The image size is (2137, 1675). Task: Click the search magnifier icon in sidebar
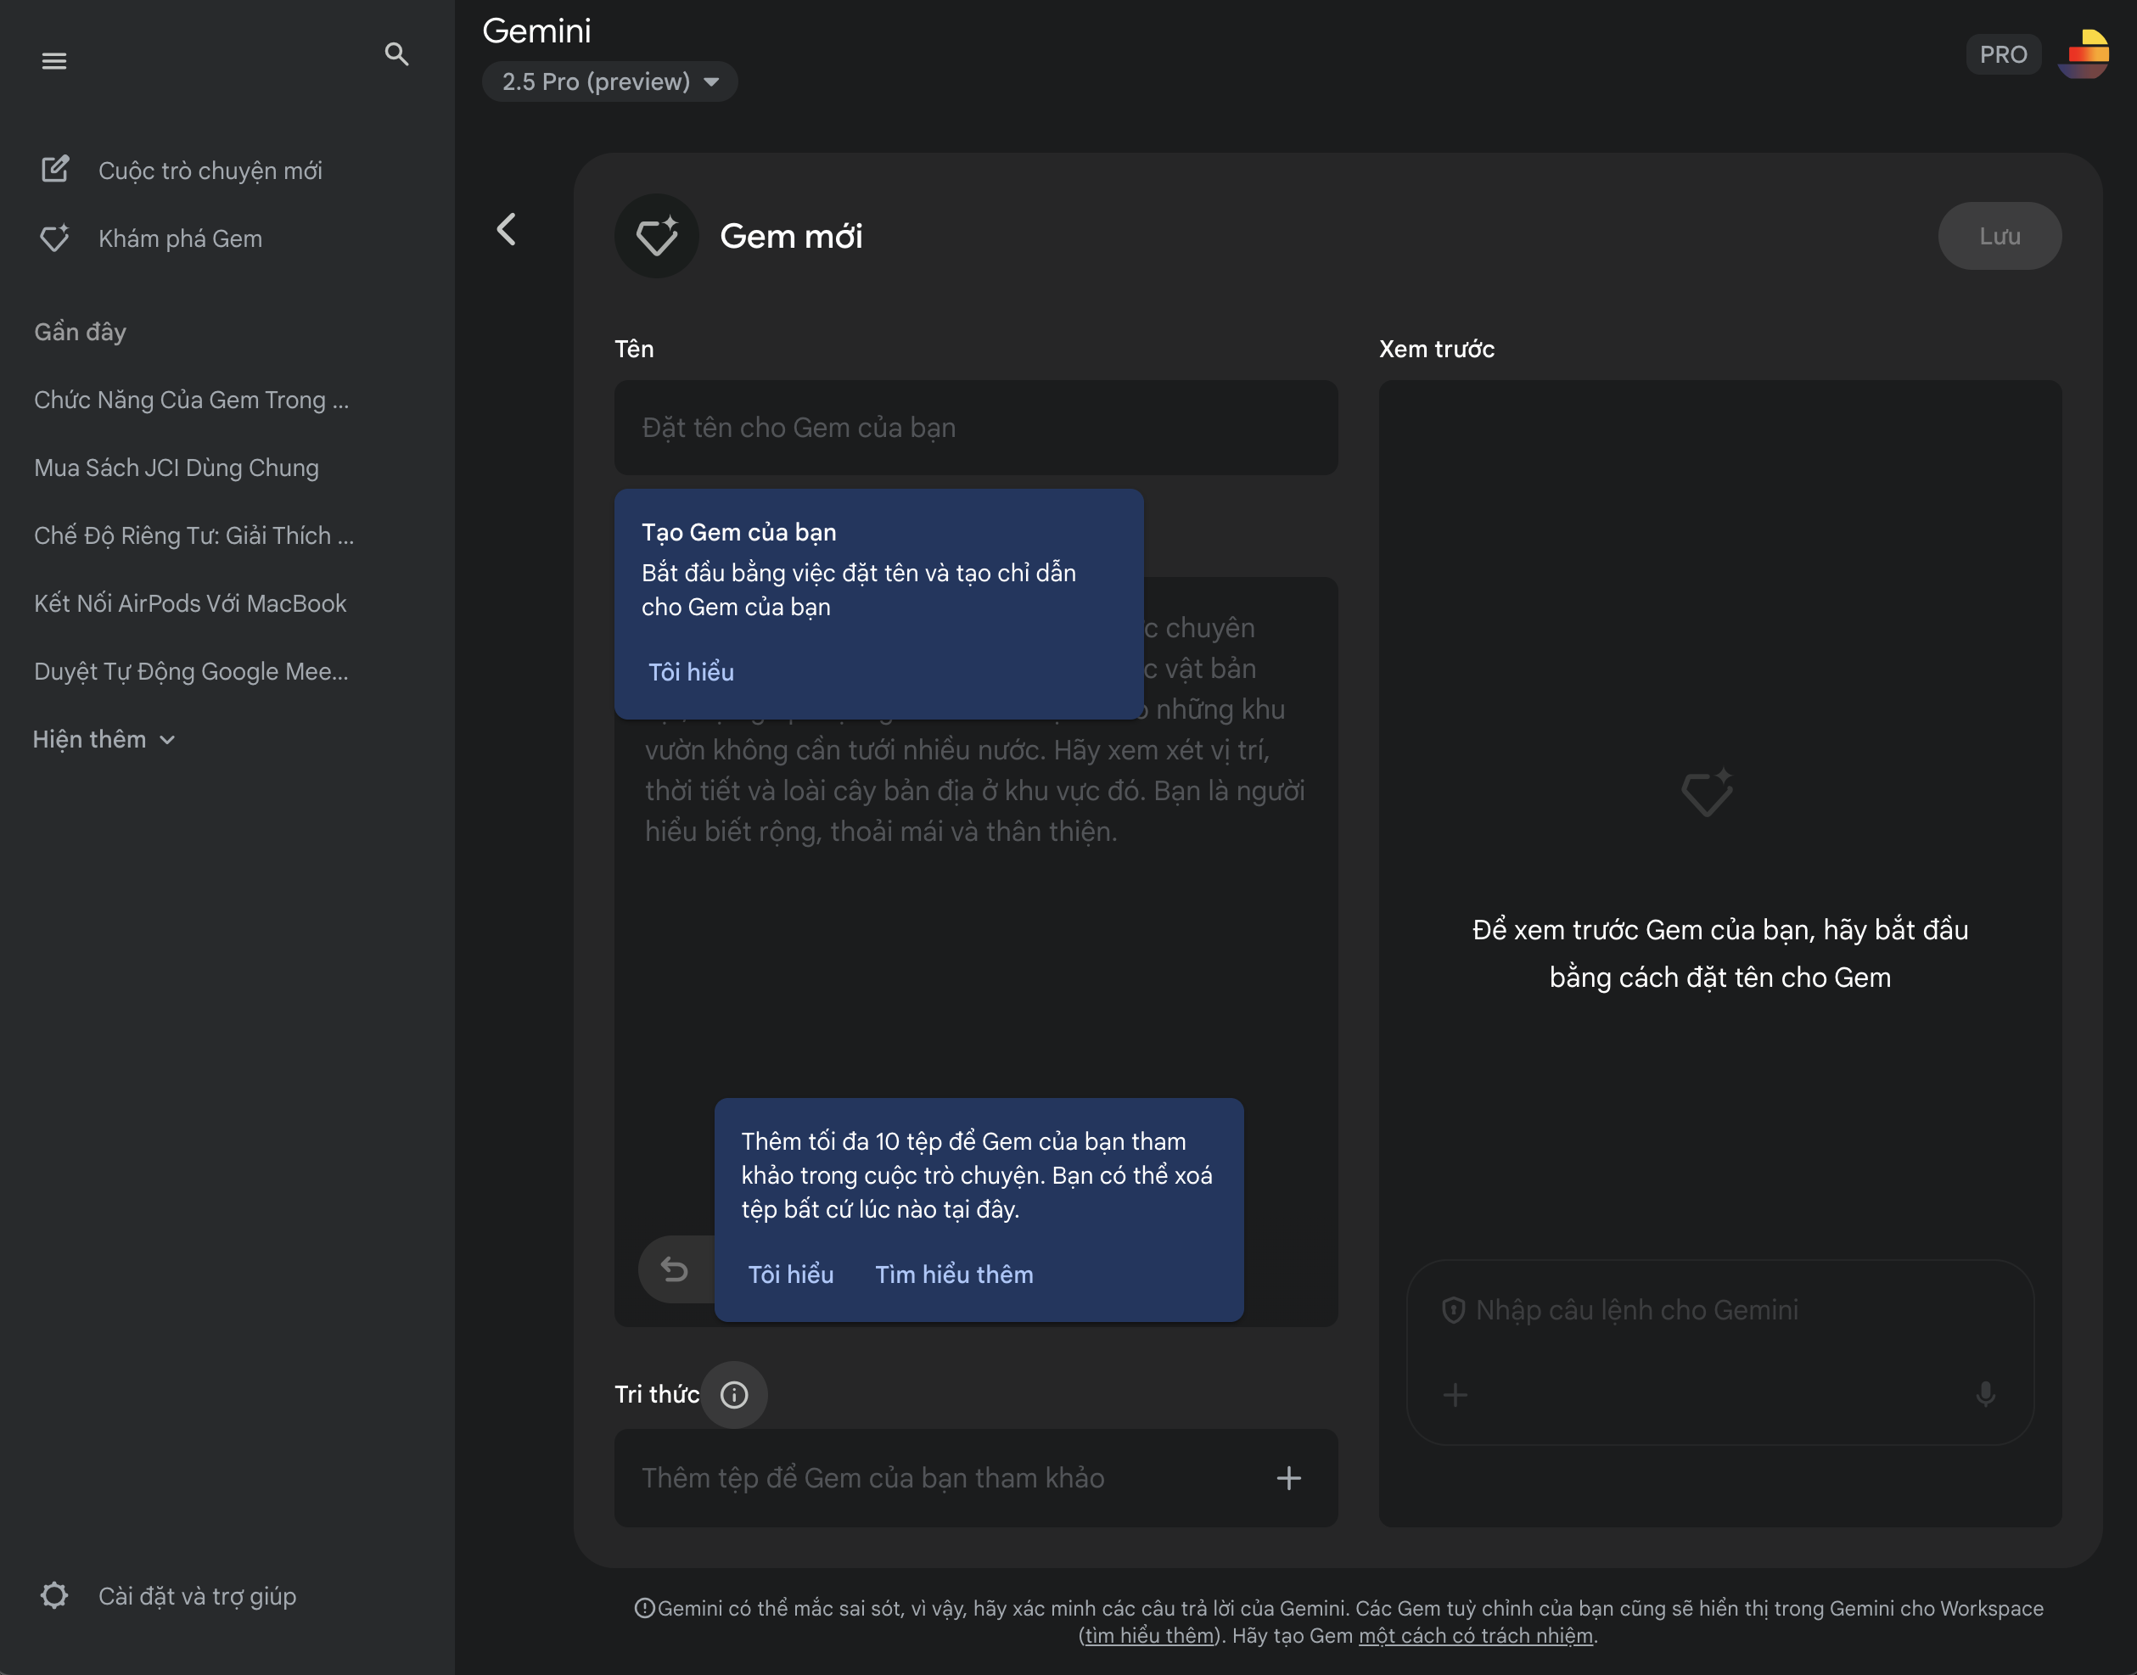(396, 54)
